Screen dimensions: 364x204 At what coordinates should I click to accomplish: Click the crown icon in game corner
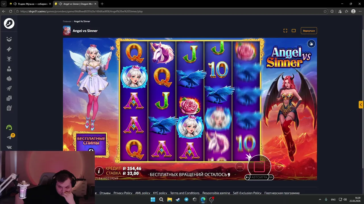(x=311, y=44)
